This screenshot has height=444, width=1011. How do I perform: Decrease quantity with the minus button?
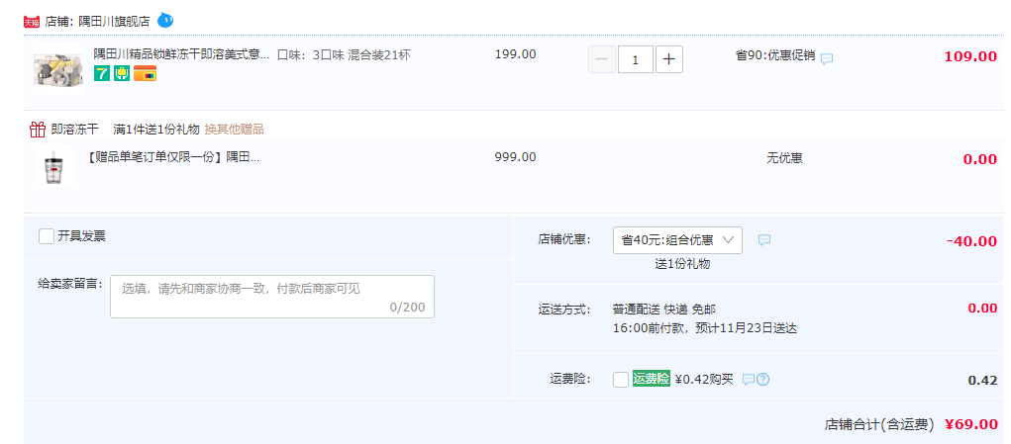[602, 59]
